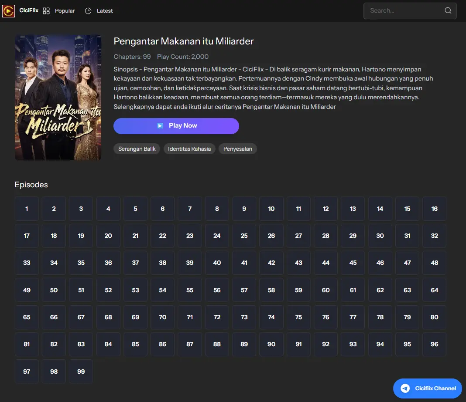Type in the Search input field
Viewport: 466px width, 402px height.
click(x=404, y=11)
